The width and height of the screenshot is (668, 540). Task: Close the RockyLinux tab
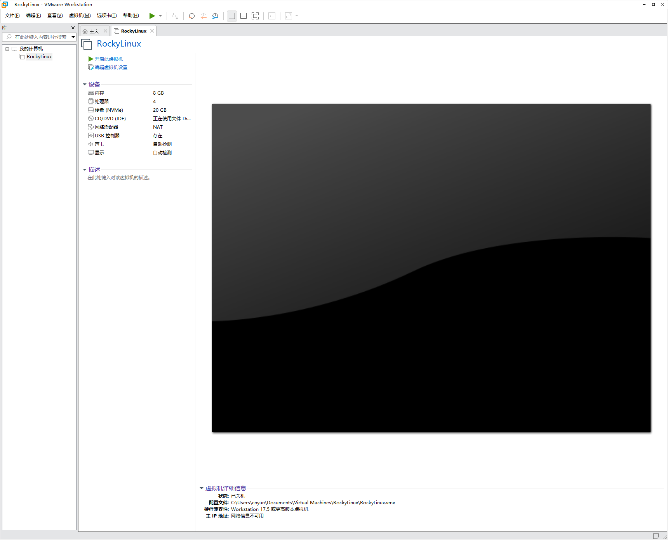(152, 31)
